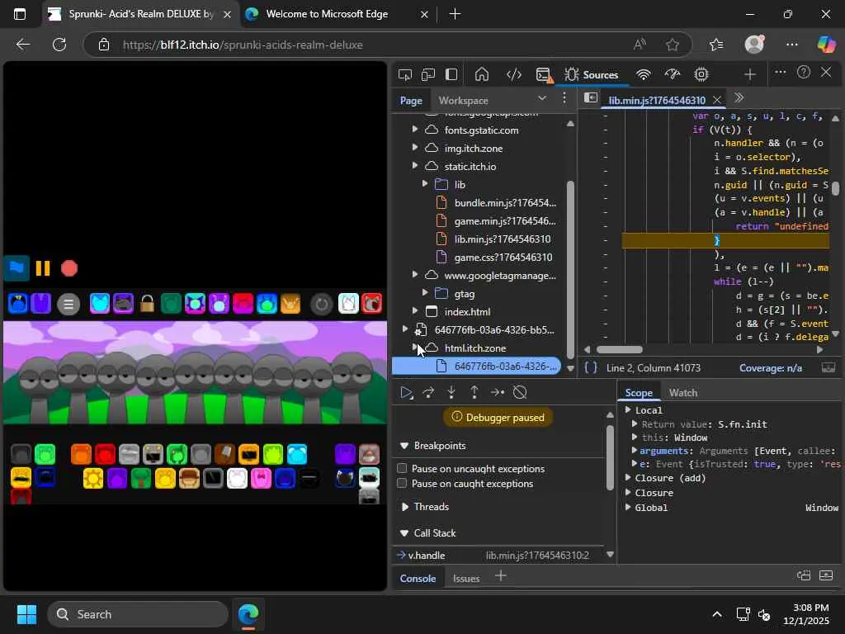Viewport: 845px width, 634px height.
Task: Click the Deactivate breakpoints icon
Action: click(520, 393)
